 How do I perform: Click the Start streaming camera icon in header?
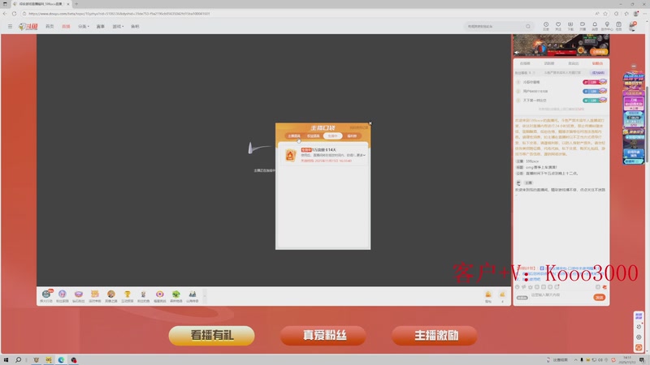tap(583, 25)
